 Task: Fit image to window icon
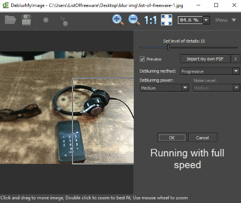(167, 20)
